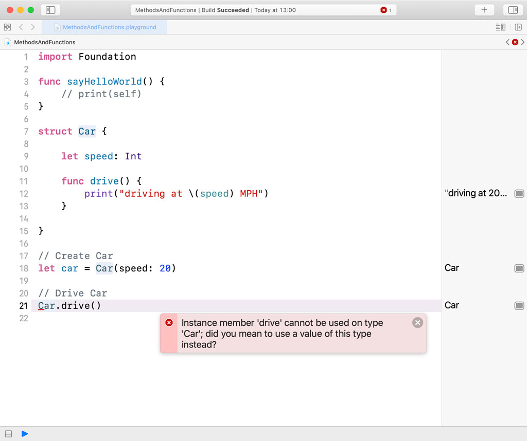
Task: Click the forward chevron beside the error badge
Action: point(523,42)
